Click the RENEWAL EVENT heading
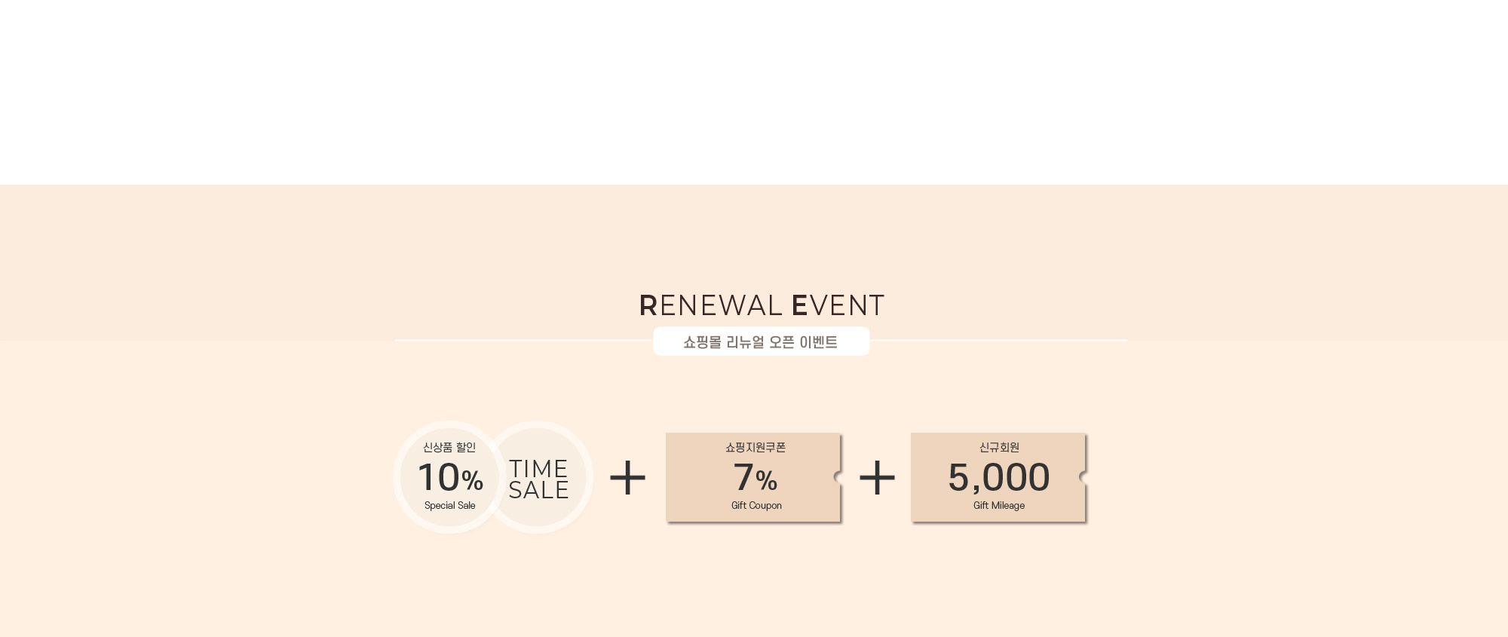 click(x=762, y=305)
